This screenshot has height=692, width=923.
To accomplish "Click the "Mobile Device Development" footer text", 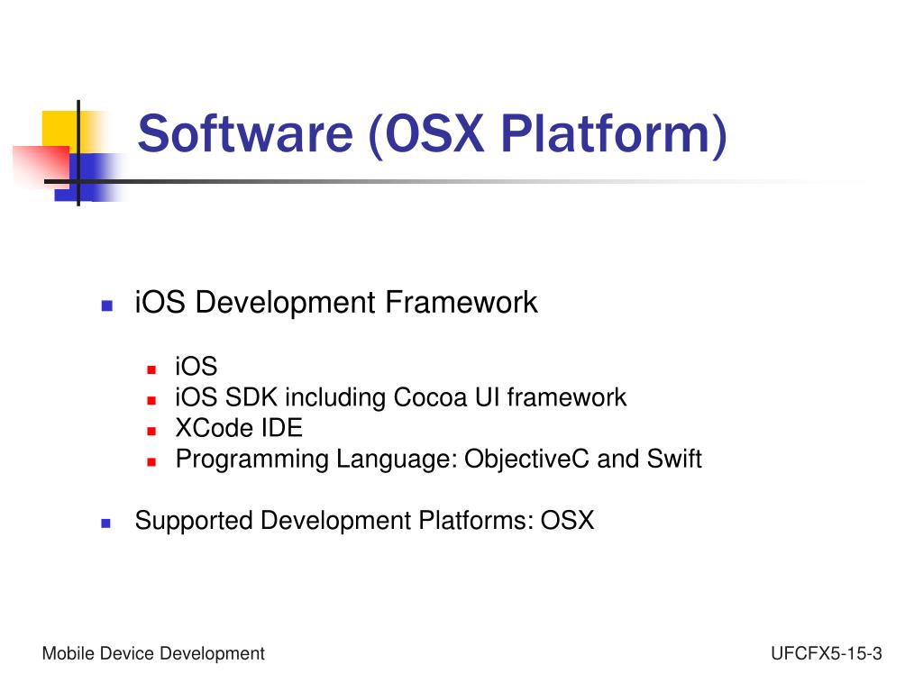I will [153, 654].
